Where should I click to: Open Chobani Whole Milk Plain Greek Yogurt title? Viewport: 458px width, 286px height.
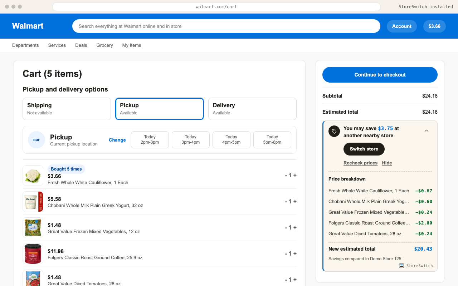pos(95,205)
